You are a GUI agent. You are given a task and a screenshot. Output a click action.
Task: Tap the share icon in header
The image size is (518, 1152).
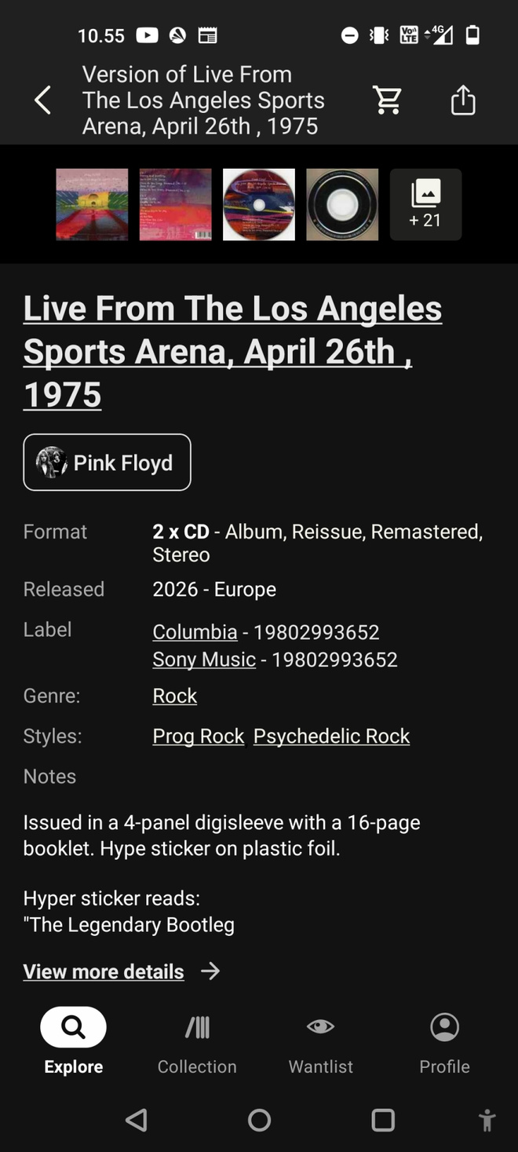coord(463,100)
